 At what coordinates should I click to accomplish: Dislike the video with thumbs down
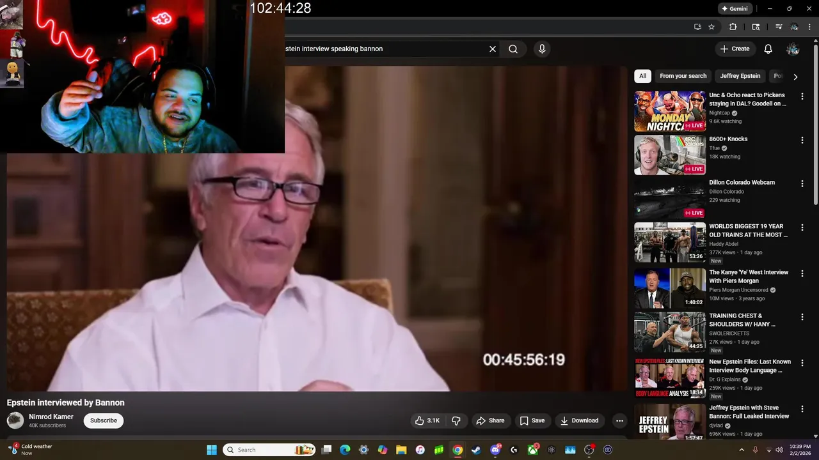456,420
